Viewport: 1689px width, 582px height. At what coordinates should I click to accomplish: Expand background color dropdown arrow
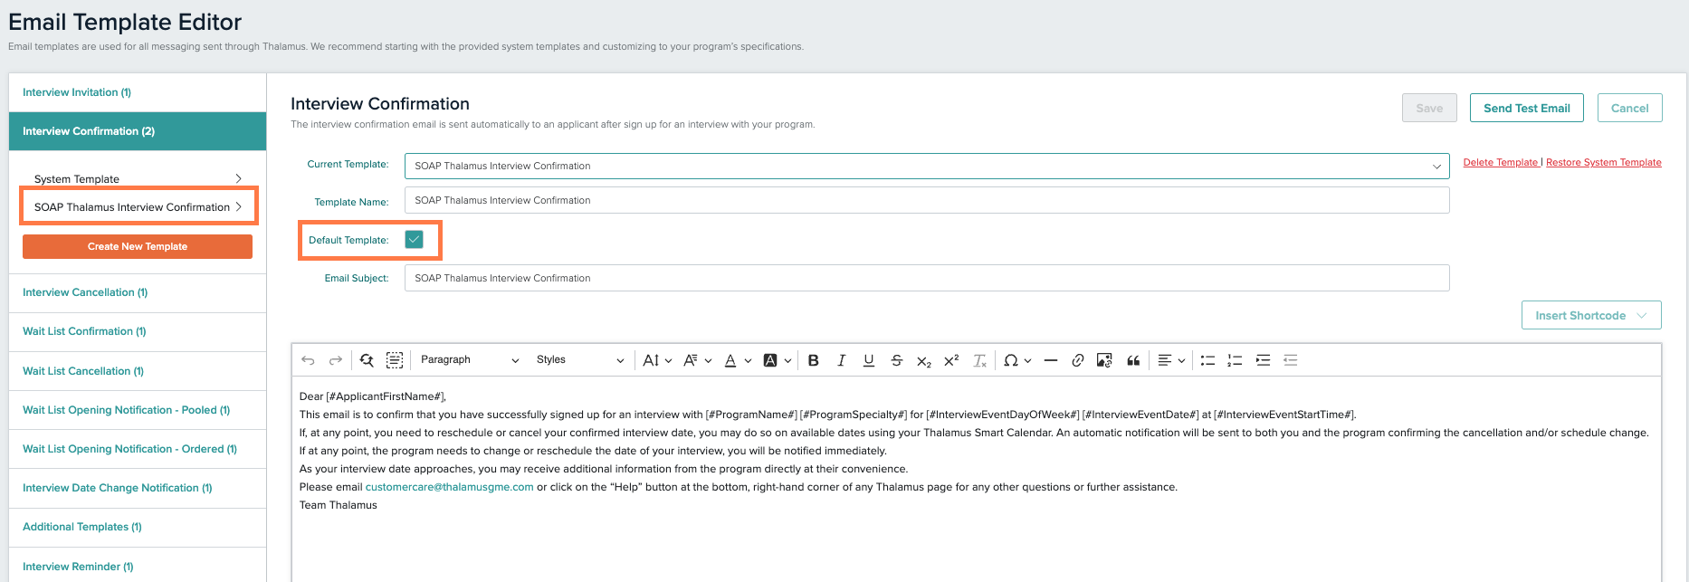pyautogui.click(x=787, y=360)
